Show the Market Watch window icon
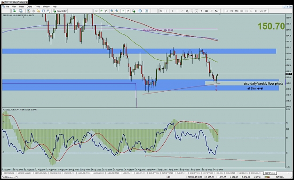Viewport: 294px width, 180px height. click(x=29, y=11)
